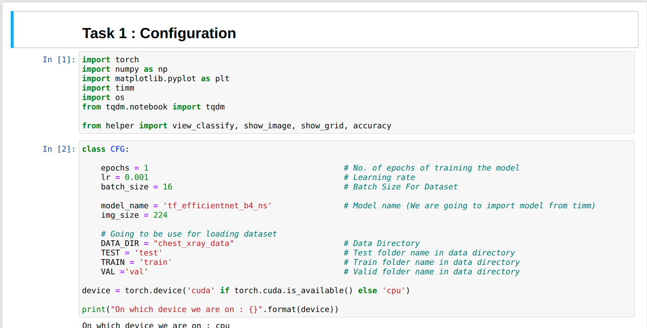Click the blue selection bar of markdown cell
The height and width of the screenshot is (328, 647).
[x=12, y=30]
